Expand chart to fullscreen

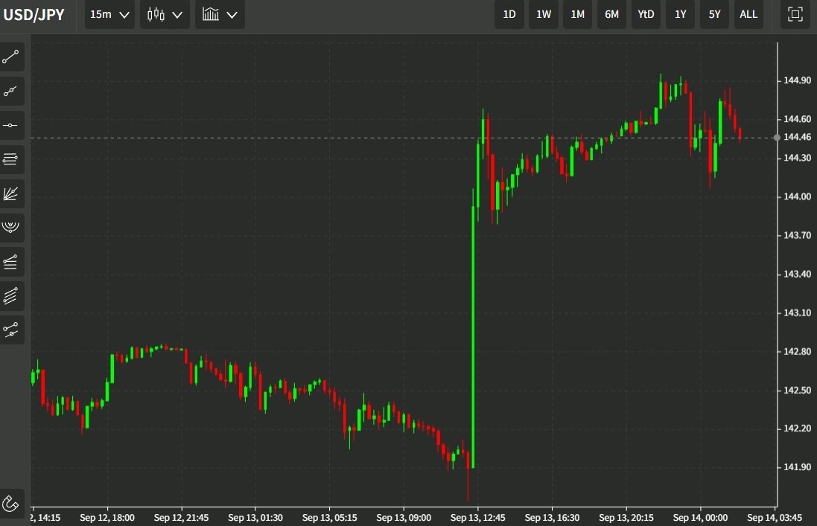click(795, 14)
